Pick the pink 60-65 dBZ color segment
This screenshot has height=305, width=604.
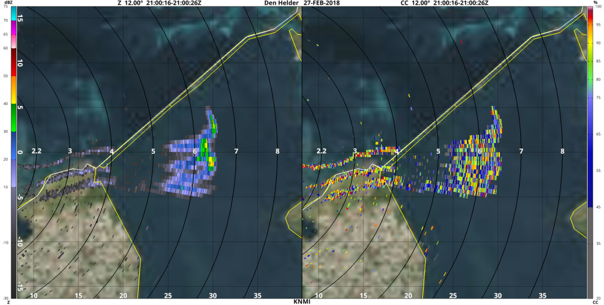14,41
